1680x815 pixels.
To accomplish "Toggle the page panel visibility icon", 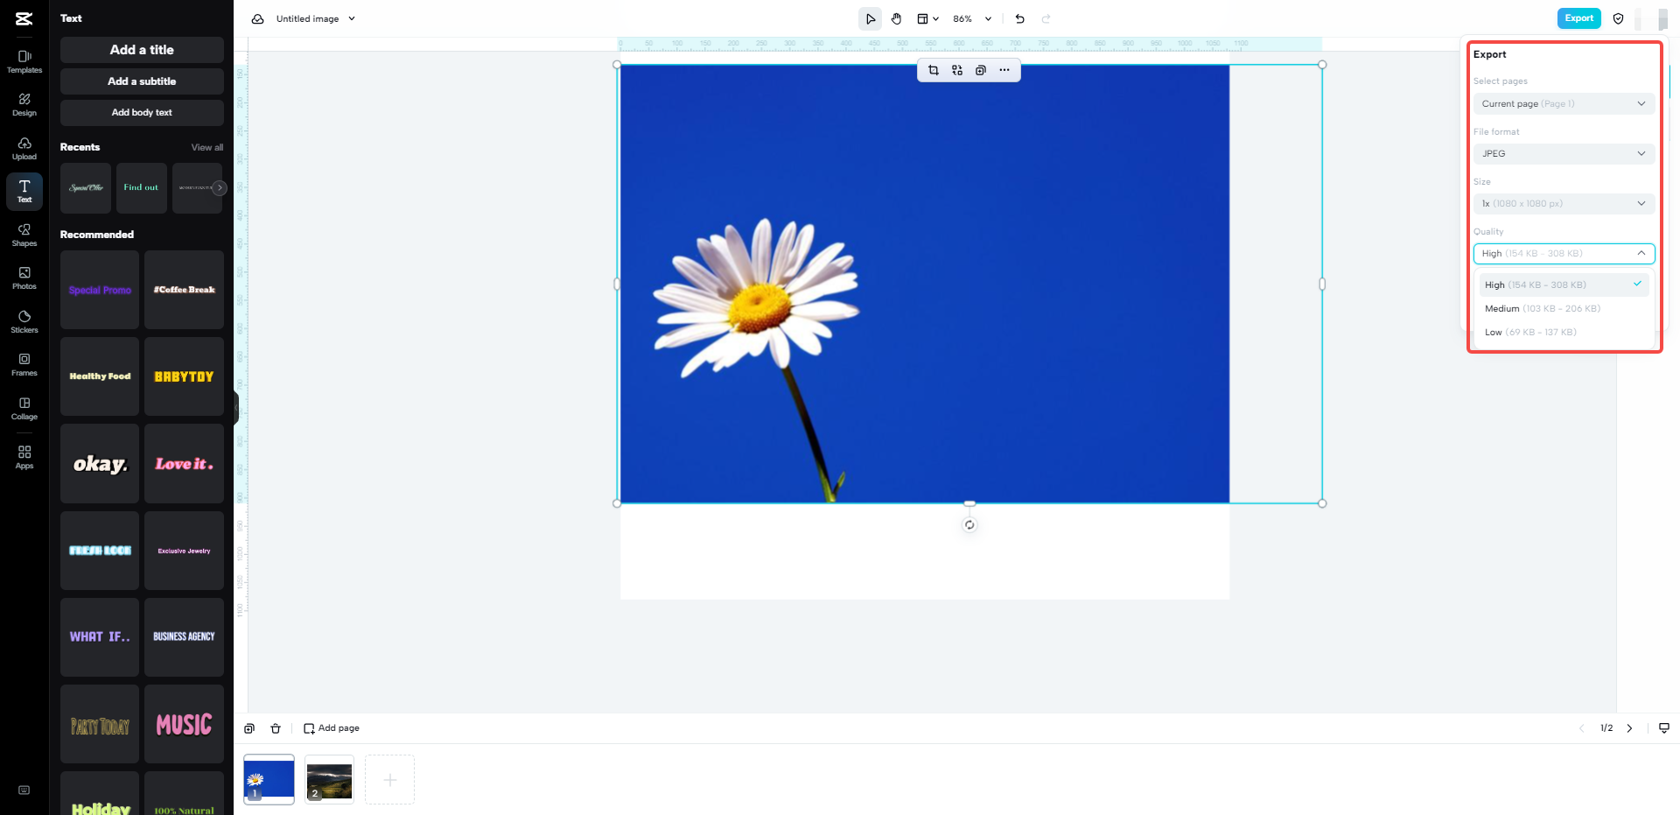I will (1664, 728).
